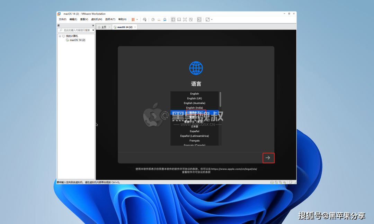Image resolution: width=374 pixels, height=224 pixels.
Task: Close the macOS 14 (2) tab
Action: click(135, 27)
